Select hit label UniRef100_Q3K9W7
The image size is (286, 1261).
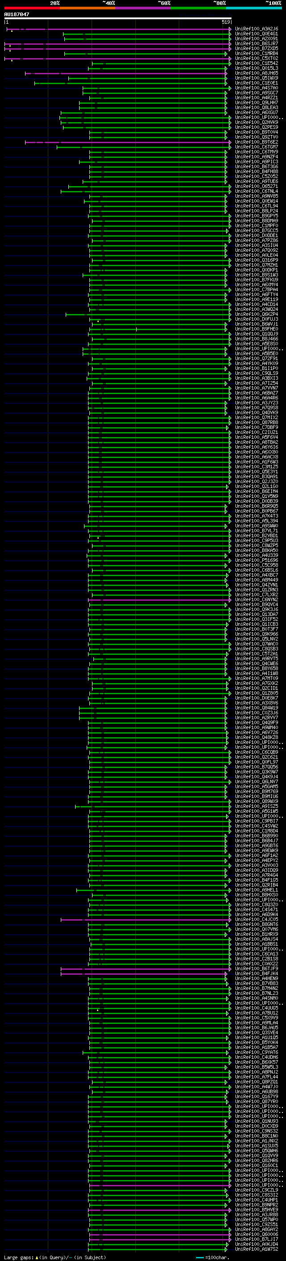[256, 772]
